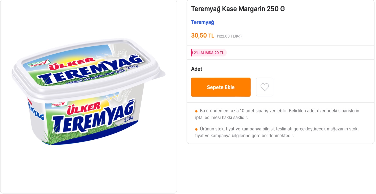Click the pink ribbon icon on the promo badge
This screenshot has width=376, height=194.
[192, 53]
